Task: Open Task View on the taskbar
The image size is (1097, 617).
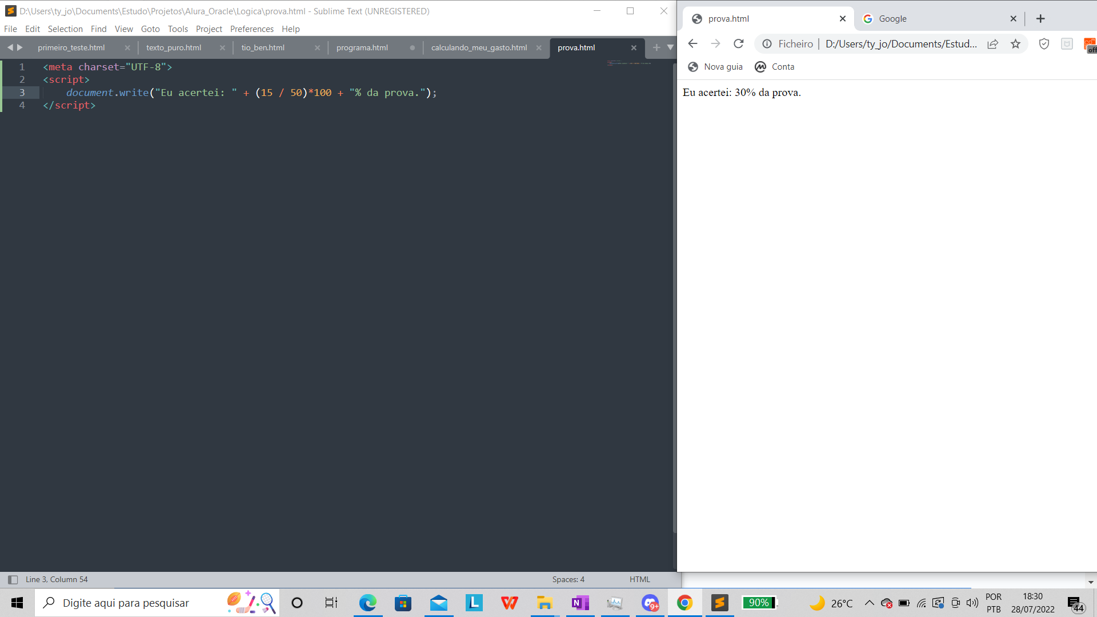Action: point(331,603)
